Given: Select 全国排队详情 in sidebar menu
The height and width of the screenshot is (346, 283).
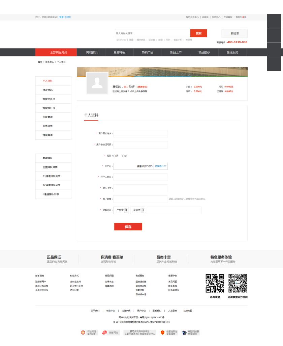Looking at the screenshot, I should click(x=53, y=167).
